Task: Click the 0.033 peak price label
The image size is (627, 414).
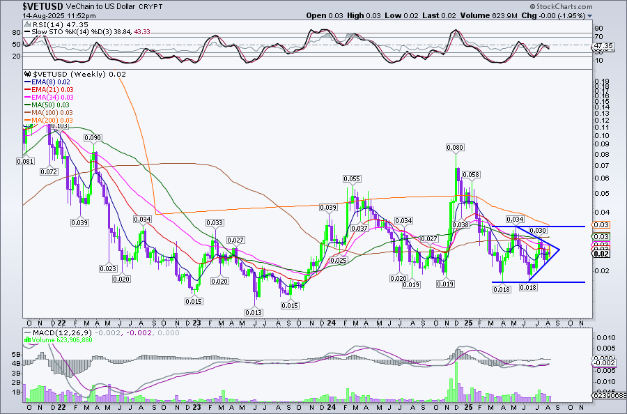Action: (215, 223)
